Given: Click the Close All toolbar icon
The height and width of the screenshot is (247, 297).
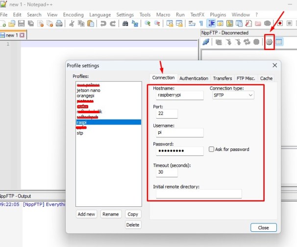Looking at the screenshot, I should [49, 24].
